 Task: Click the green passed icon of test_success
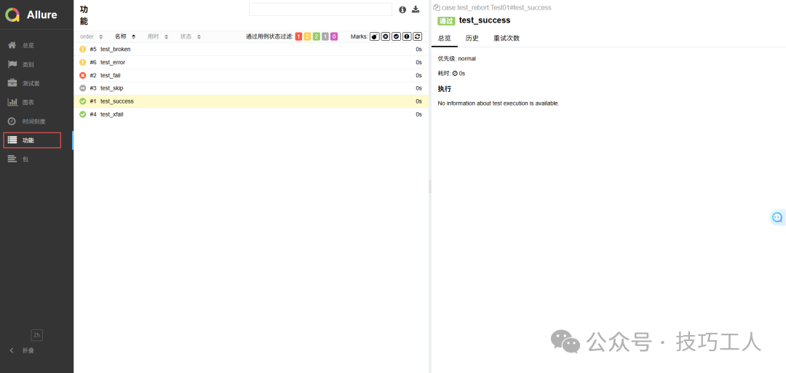point(83,101)
